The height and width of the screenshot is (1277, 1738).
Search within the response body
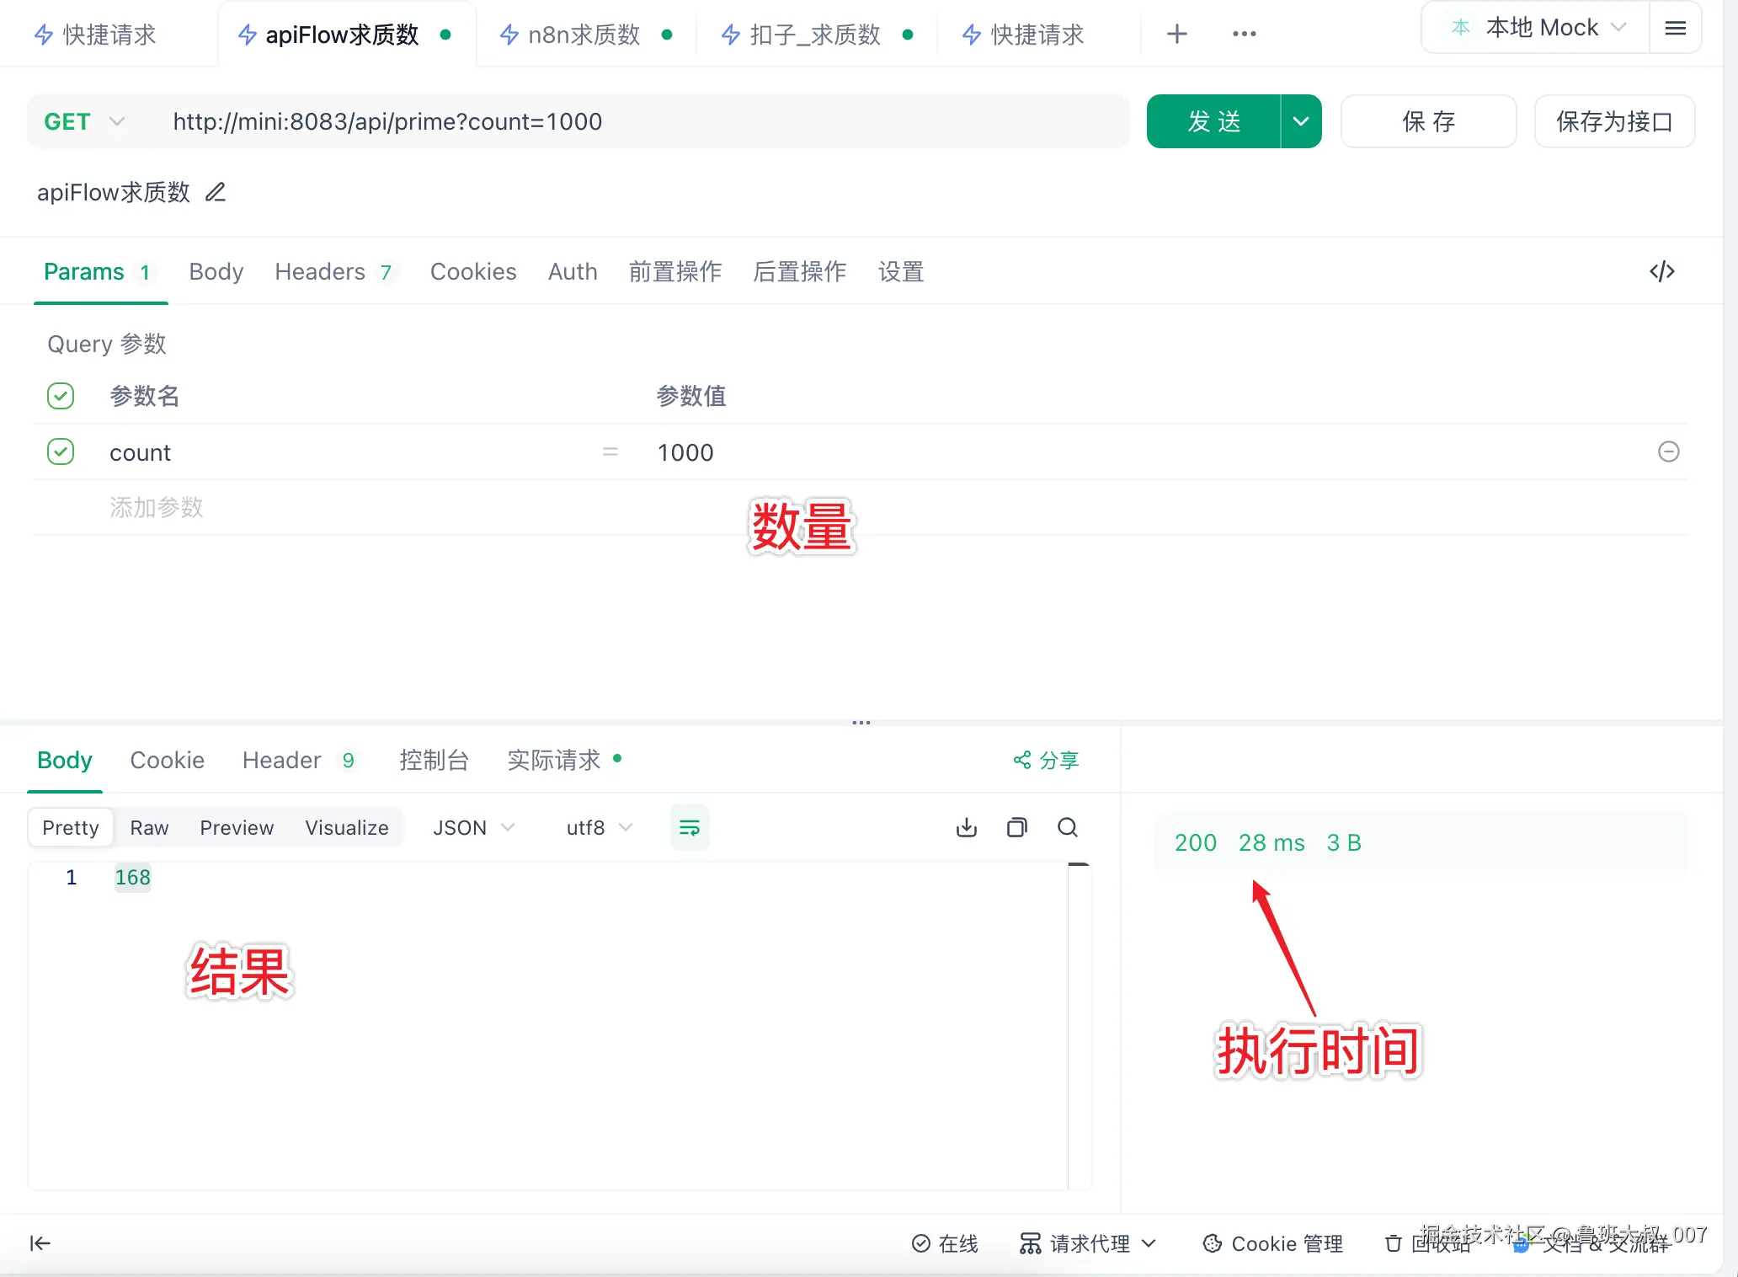click(1068, 827)
